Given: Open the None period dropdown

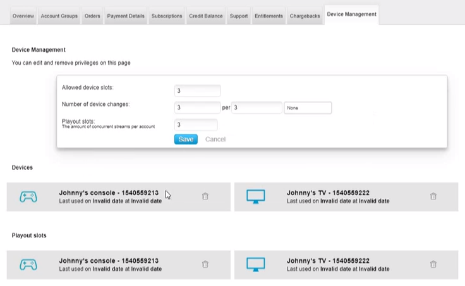Looking at the screenshot, I should 308,108.
